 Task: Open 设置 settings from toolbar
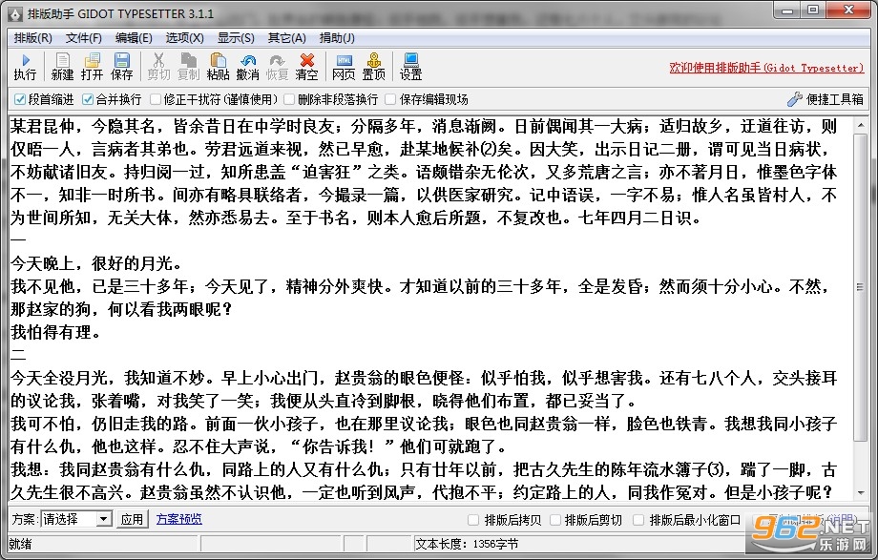410,67
